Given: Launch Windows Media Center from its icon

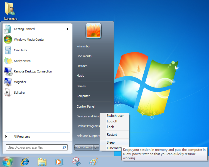Looking at the screenshot, I should [x=8, y=40].
